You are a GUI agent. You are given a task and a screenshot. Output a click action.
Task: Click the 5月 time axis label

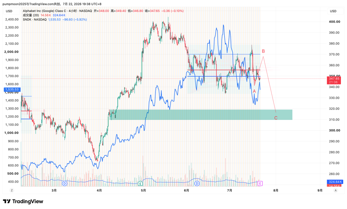click(143, 190)
